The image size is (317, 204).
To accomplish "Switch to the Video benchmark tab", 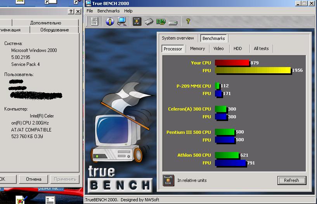I will click(x=218, y=48).
